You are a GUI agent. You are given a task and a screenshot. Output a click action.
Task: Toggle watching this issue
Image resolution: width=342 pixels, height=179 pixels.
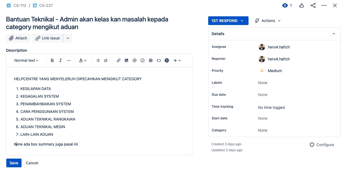[x=287, y=5]
